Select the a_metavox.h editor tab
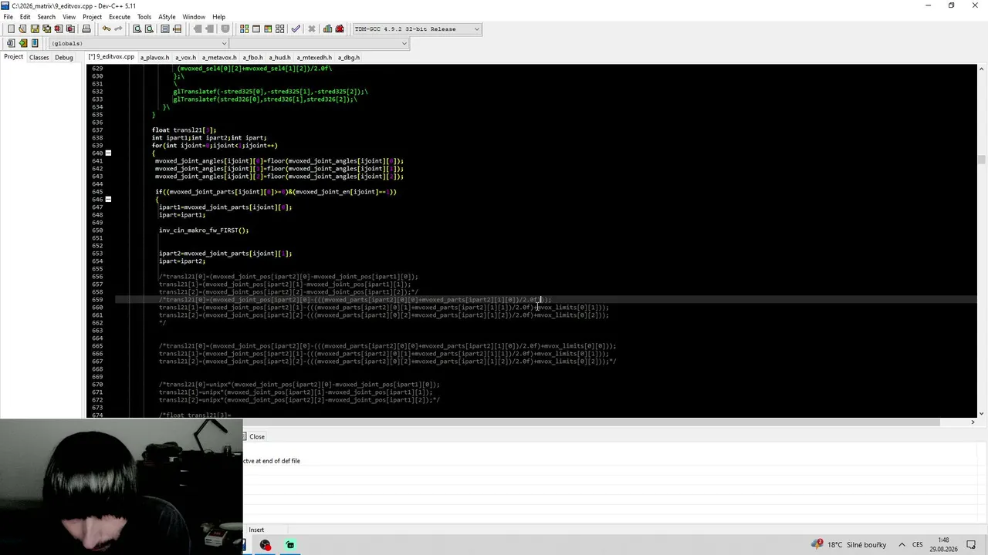 pos(219,57)
